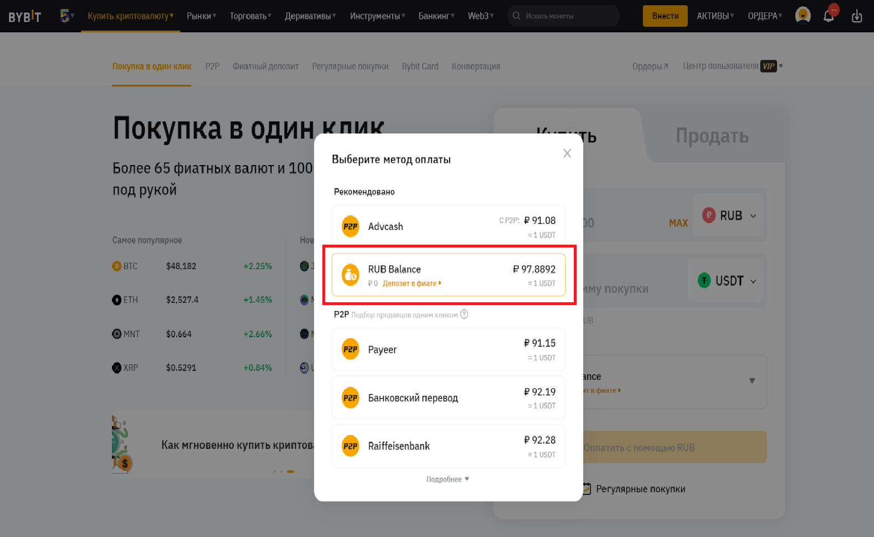Open the Депозит в фиате link

tap(412, 283)
